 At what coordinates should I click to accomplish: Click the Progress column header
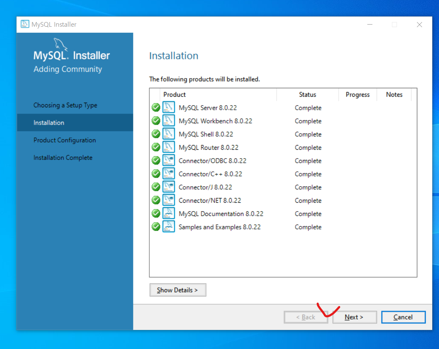point(358,95)
